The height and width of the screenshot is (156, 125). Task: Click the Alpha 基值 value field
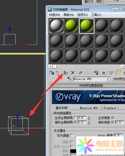pyautogui.click(x=119, y=135)
